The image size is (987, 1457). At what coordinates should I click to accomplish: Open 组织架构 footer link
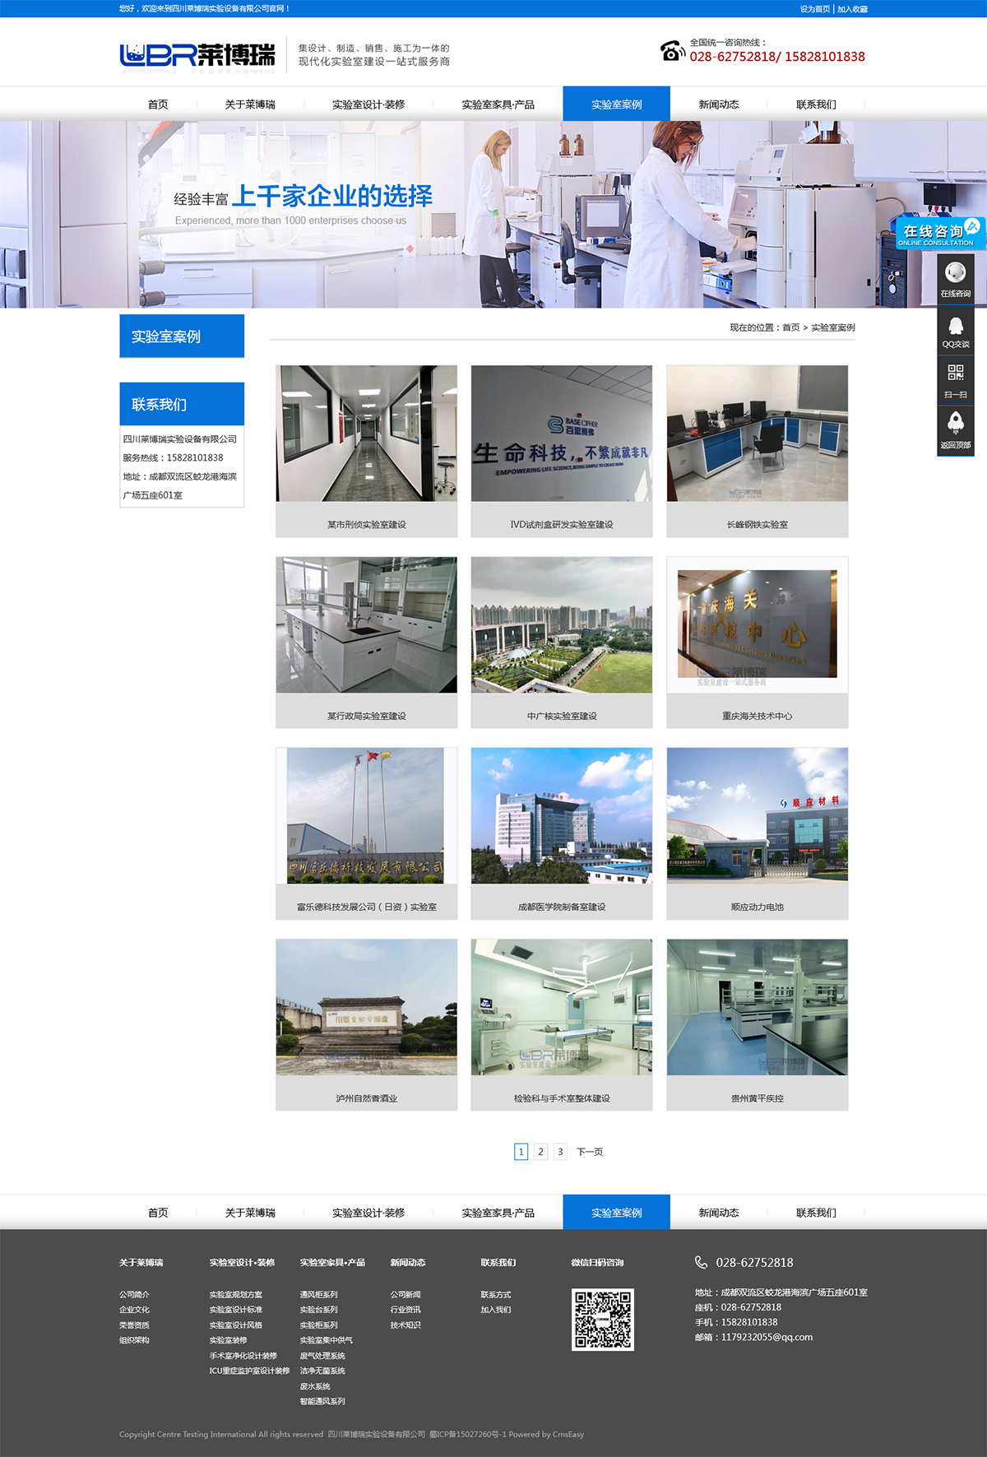coord(134,1340)
